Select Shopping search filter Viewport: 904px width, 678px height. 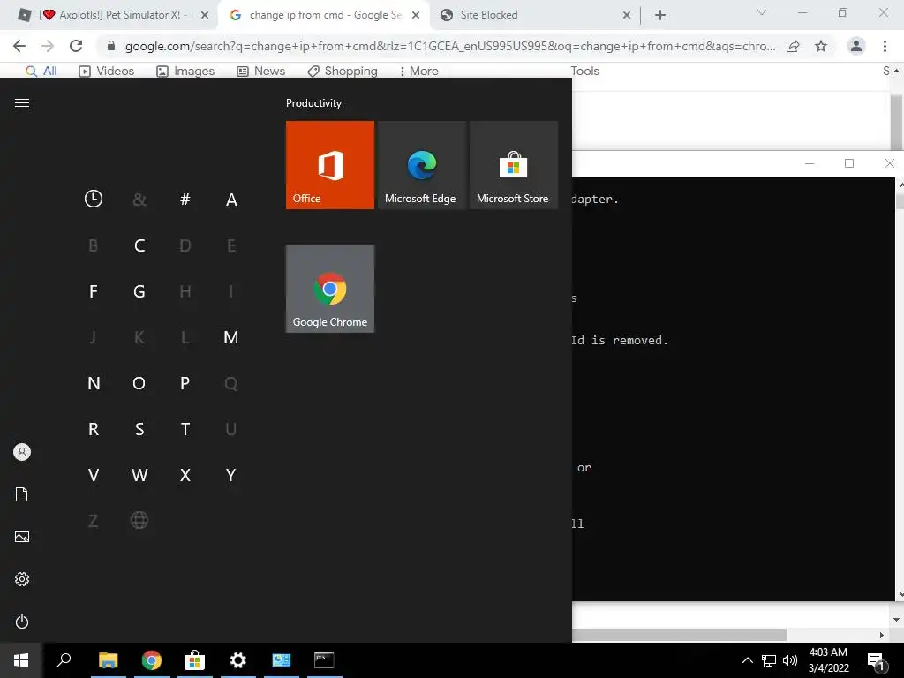pyautogui.click(x=343, y=71)
